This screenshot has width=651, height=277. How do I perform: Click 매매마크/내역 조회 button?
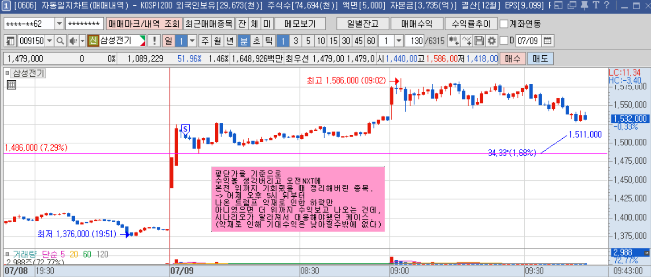tap(143, 24)
